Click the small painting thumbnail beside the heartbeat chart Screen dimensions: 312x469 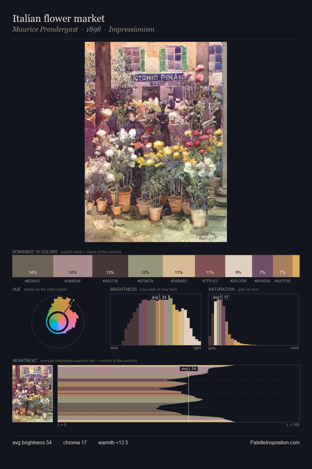click(x=33, y=394)
